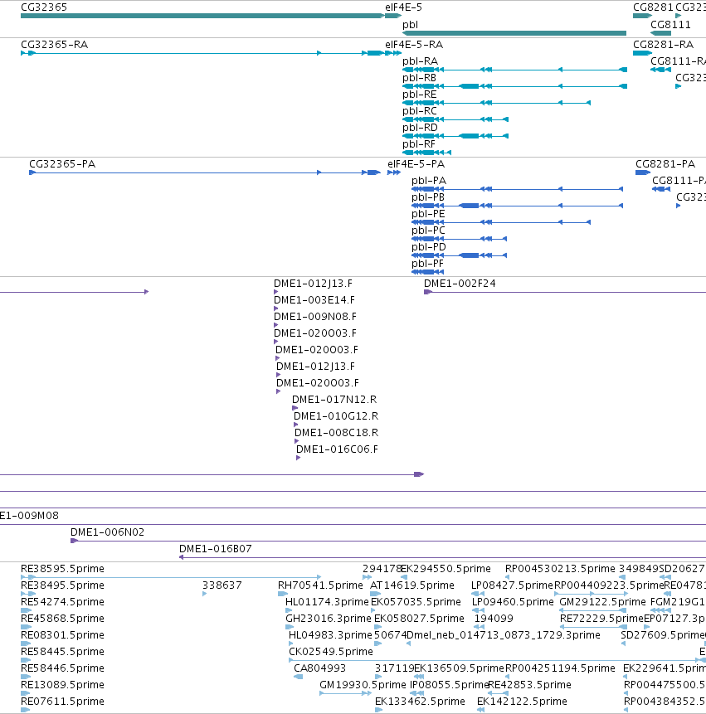
Task: Open the GM19930.5prime EST label
Action: pos(363,685)
